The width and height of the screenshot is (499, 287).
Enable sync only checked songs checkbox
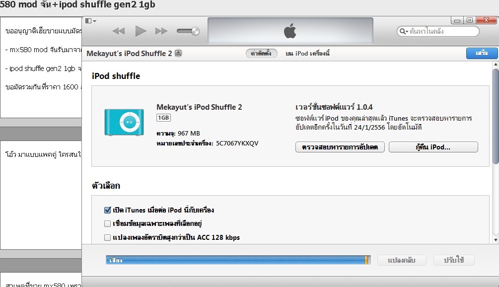[x=108, y=223]
